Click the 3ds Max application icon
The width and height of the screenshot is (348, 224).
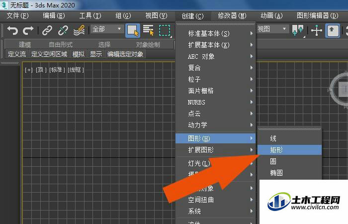pos(4,5)
